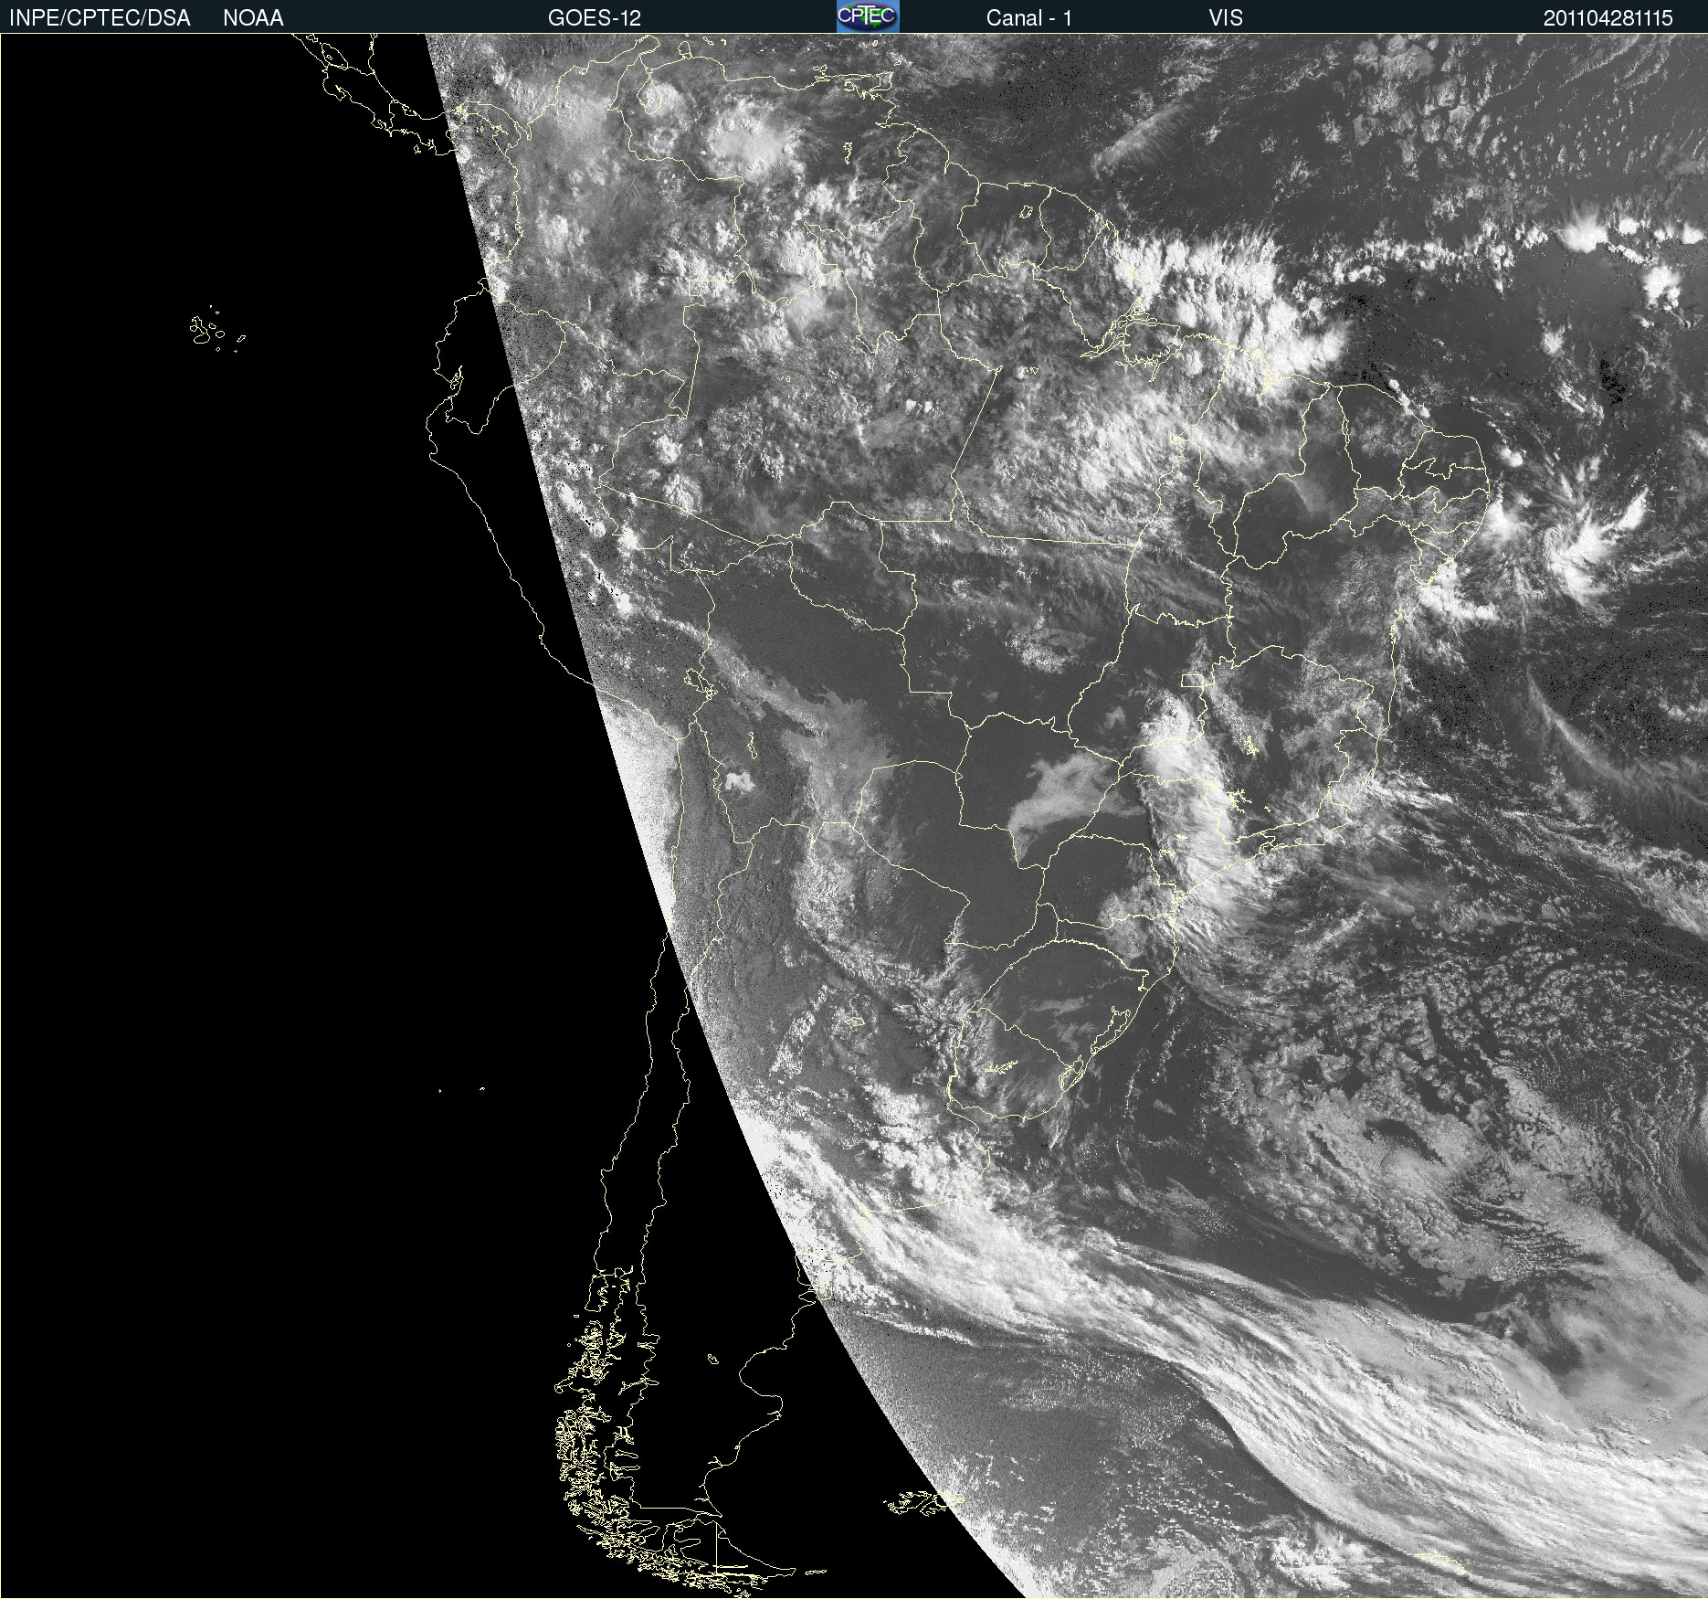Click the NOAA label in the header
Image resolution: width=1708 pixels, height=1599 pixels.
tap(253, 18)
